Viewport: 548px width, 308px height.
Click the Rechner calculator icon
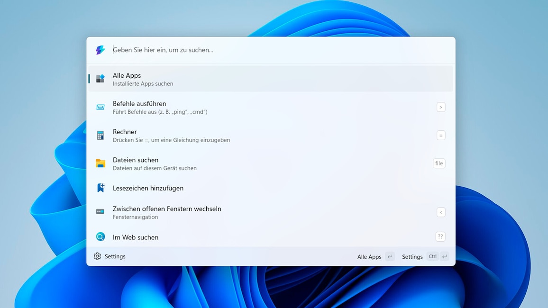tap(100, 135)
